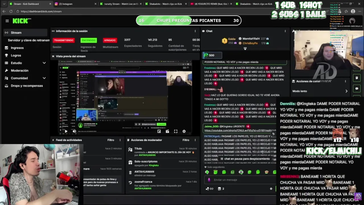Image resolution: width=364 pixels, height=205 pixels.
Task: Click the KICK logo
Action: coord(21,21)
